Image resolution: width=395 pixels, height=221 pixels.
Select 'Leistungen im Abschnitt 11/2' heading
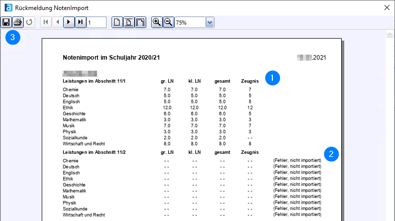point(94,152)
